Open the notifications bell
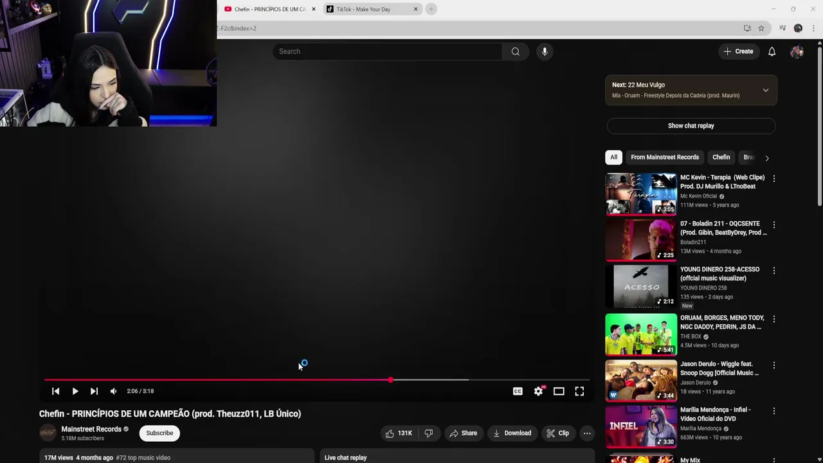Viewport: 823px width, 463px height. (x=772, y=51)
